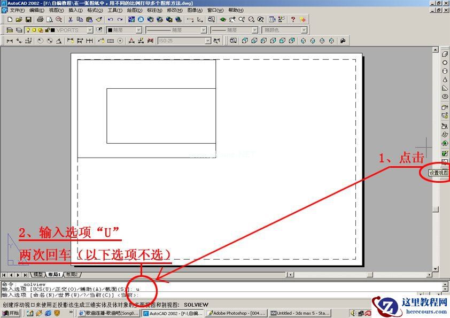
Task: Select the Center Mark dimension tool
Action: coord(120,41)
